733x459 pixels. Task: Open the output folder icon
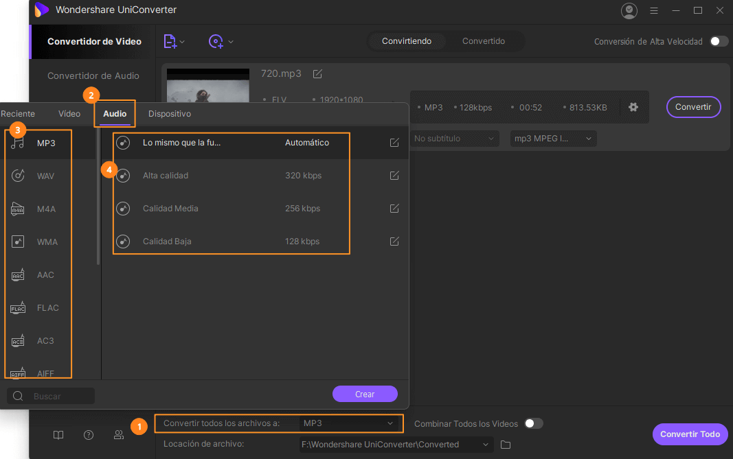(506, 445)
